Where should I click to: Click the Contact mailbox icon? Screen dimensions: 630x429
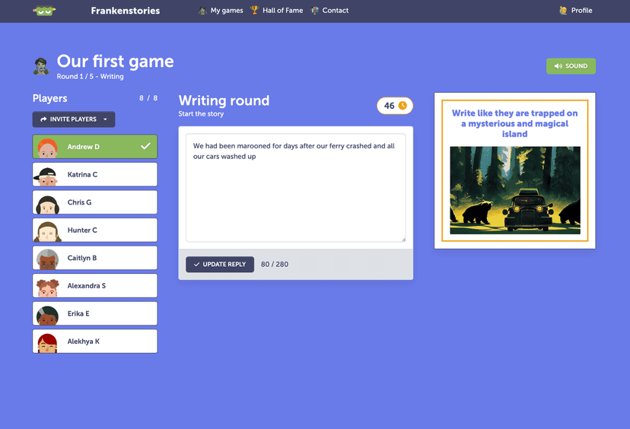315,11
